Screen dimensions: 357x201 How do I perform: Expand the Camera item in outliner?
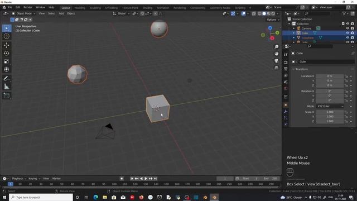click(294, 28)
